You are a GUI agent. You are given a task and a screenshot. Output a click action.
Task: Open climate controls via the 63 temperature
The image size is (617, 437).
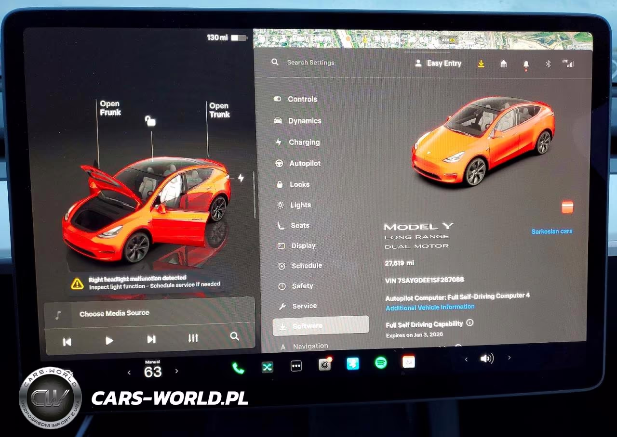click(x=153, y=372)
